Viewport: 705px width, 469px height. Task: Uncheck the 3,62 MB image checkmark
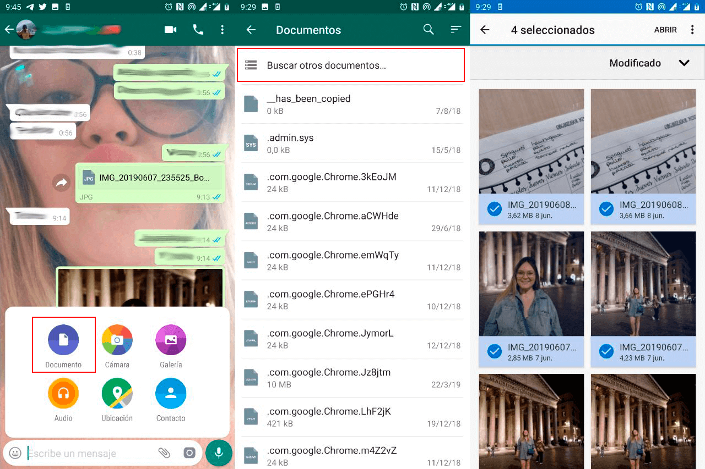click(x=495, y=209)
